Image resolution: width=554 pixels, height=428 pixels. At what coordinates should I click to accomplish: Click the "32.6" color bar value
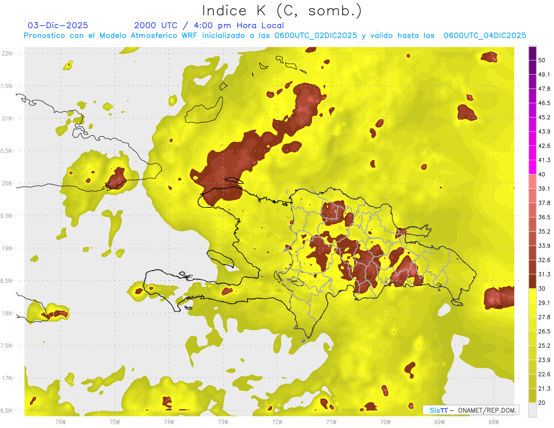point(544,260)
